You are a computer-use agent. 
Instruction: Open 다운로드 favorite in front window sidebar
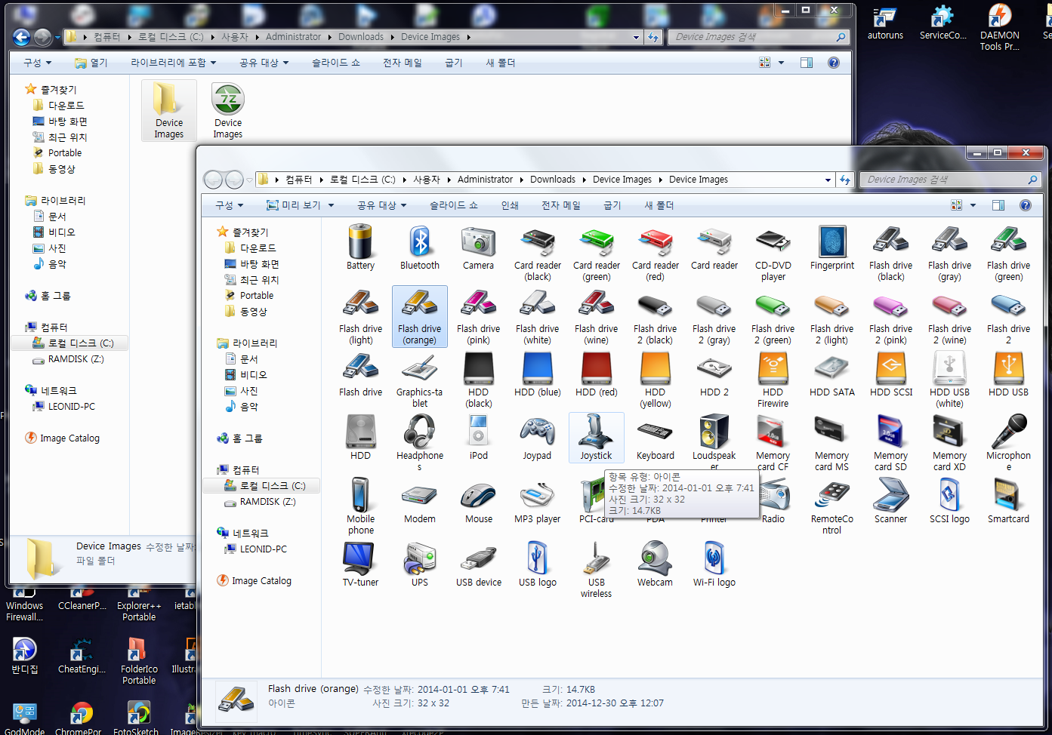coord(251,248)
